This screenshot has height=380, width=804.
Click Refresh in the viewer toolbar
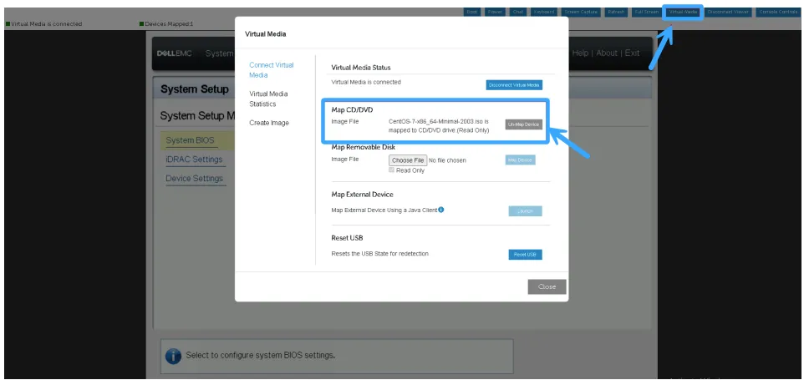pyautogui.click(x=616, y=12)
